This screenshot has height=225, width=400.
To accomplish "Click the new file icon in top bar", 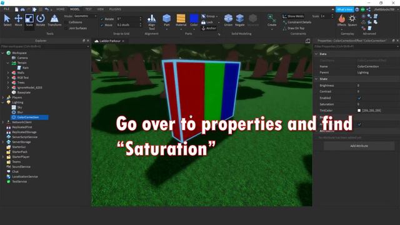I will click(x=16, y=9).
